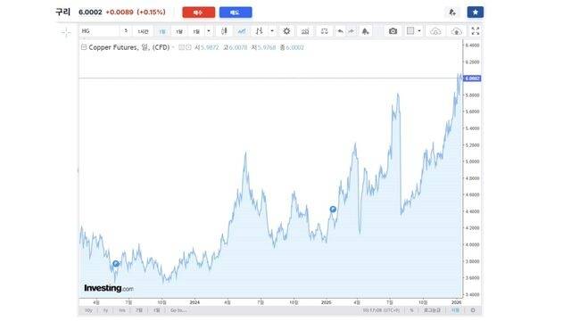Select the area chart style

[242, 31]
